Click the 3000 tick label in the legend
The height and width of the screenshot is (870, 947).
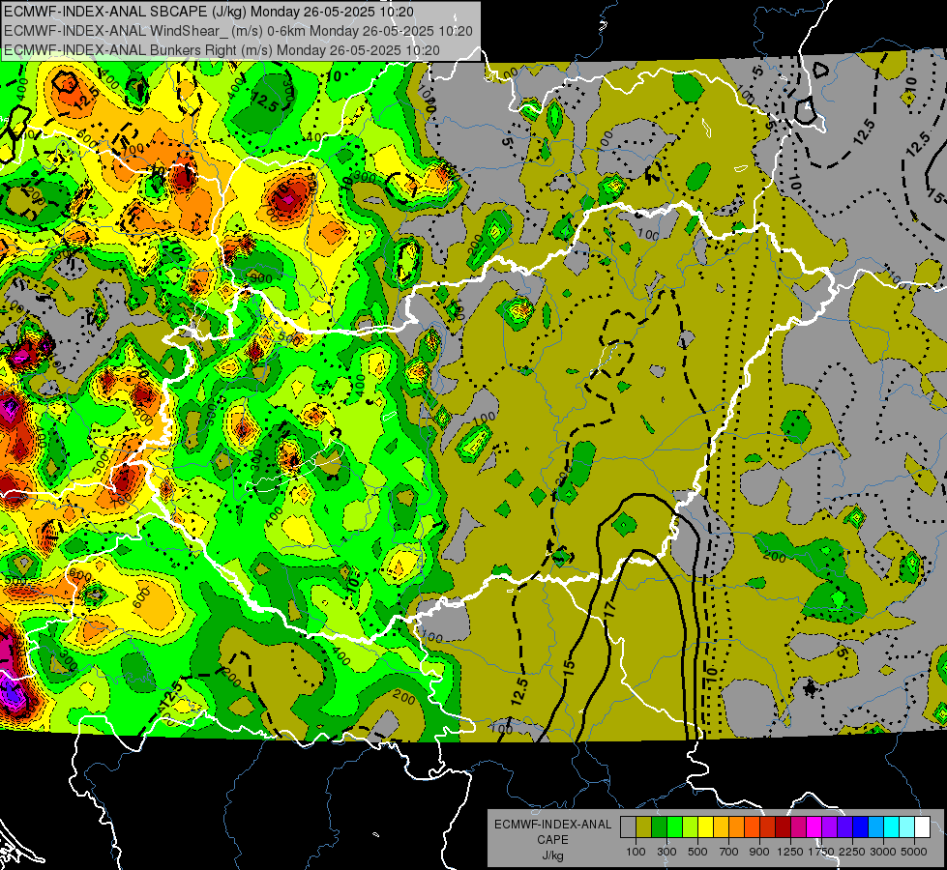pyautogui.click(x=883, y=852)
